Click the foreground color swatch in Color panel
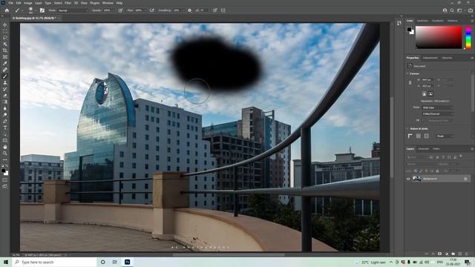475x267 pixels. tap(409, 30)
